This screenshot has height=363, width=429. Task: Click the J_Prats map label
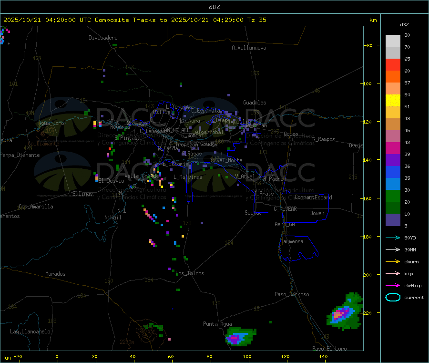tap(264, 194)
